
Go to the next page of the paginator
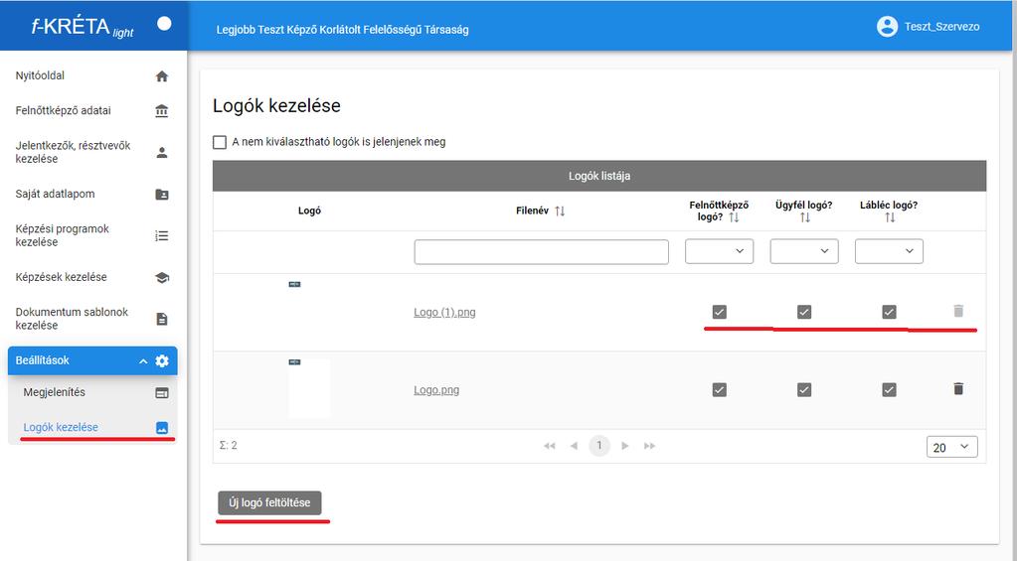pyautogui.click(x=624, y=446)
